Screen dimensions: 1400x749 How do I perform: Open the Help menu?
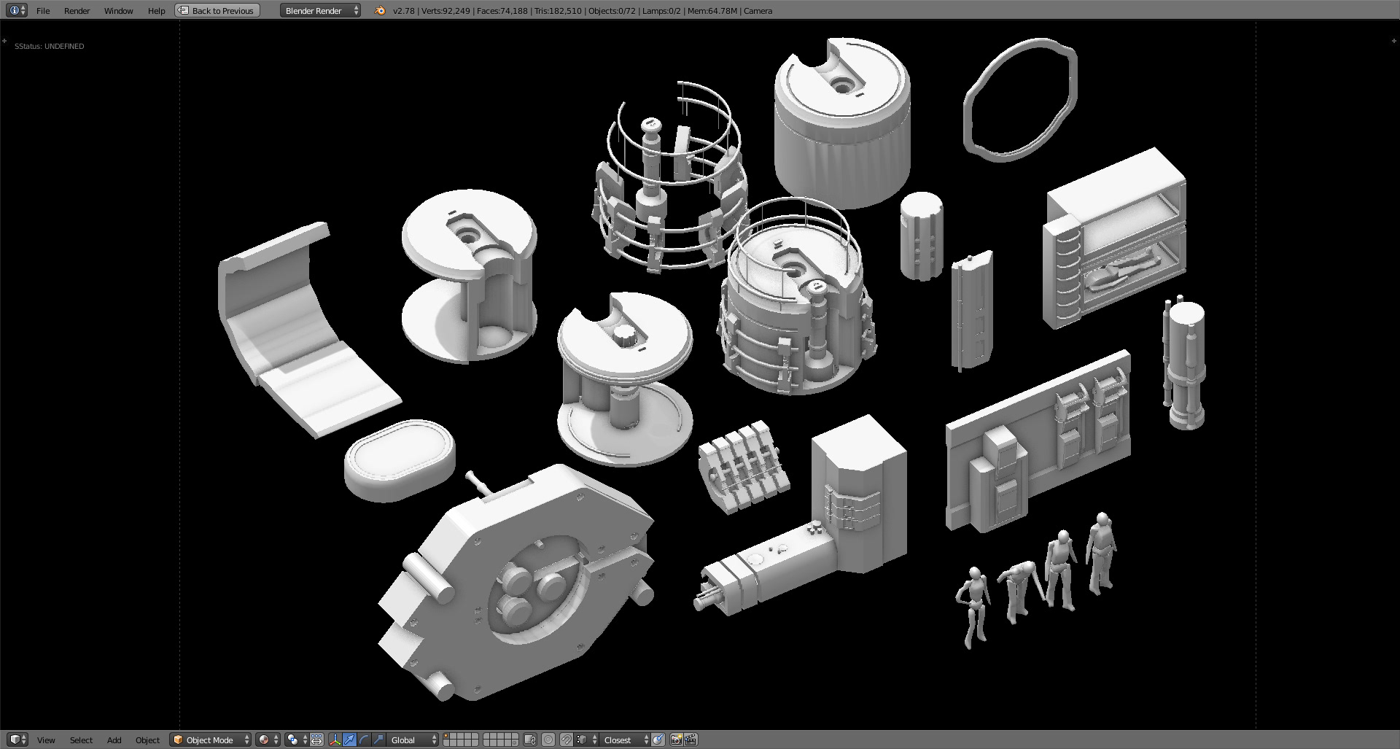point(156,11)
